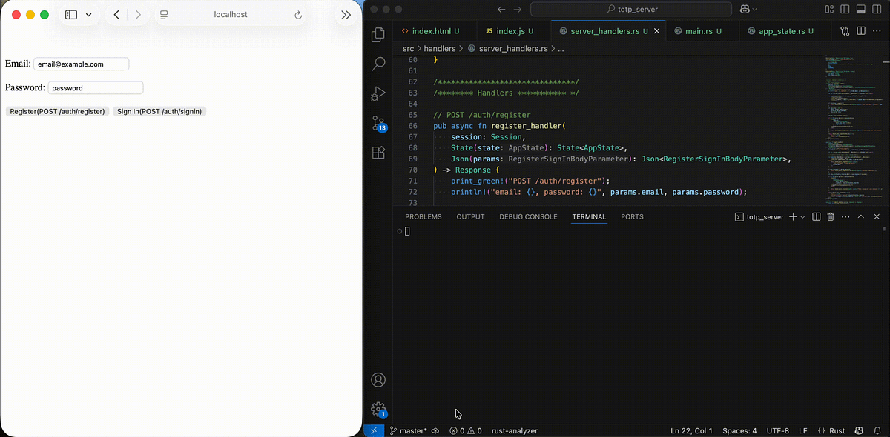Viewport: 890px width, 437px height.
Task: Open the Extensions view
Action: click(378, 152)
